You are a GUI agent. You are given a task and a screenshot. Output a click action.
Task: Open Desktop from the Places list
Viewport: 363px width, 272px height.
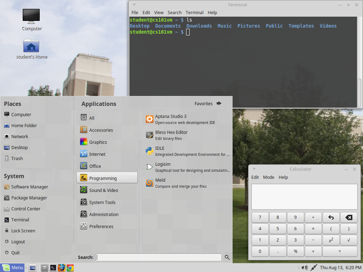pyautogui.click(x=16, y=147)
